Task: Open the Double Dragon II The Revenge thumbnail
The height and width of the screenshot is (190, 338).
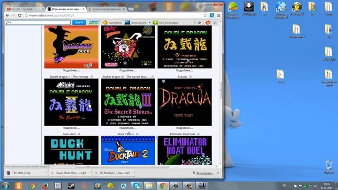Action: click(71, 102)
